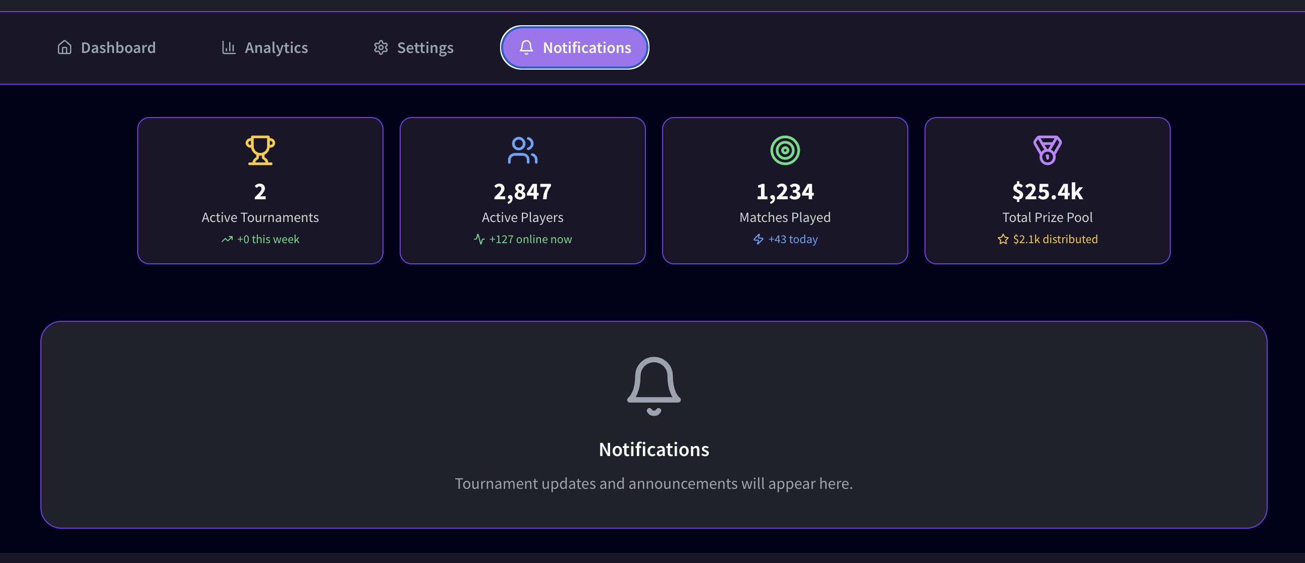Click the $25.4k Total Prize Pool value
The height and width of the screenshot is (563, 1305).
pos(1048,192)
